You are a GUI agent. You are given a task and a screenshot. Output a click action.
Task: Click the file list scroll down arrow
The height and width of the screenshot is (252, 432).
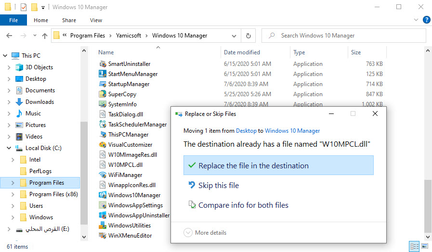coord(428,237)
